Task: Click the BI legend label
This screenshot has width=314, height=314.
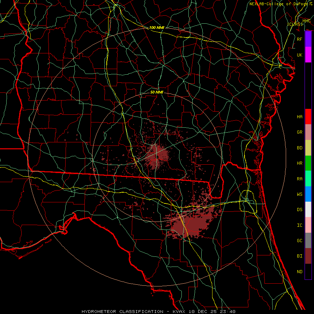Action: click(x=299, y=256)
